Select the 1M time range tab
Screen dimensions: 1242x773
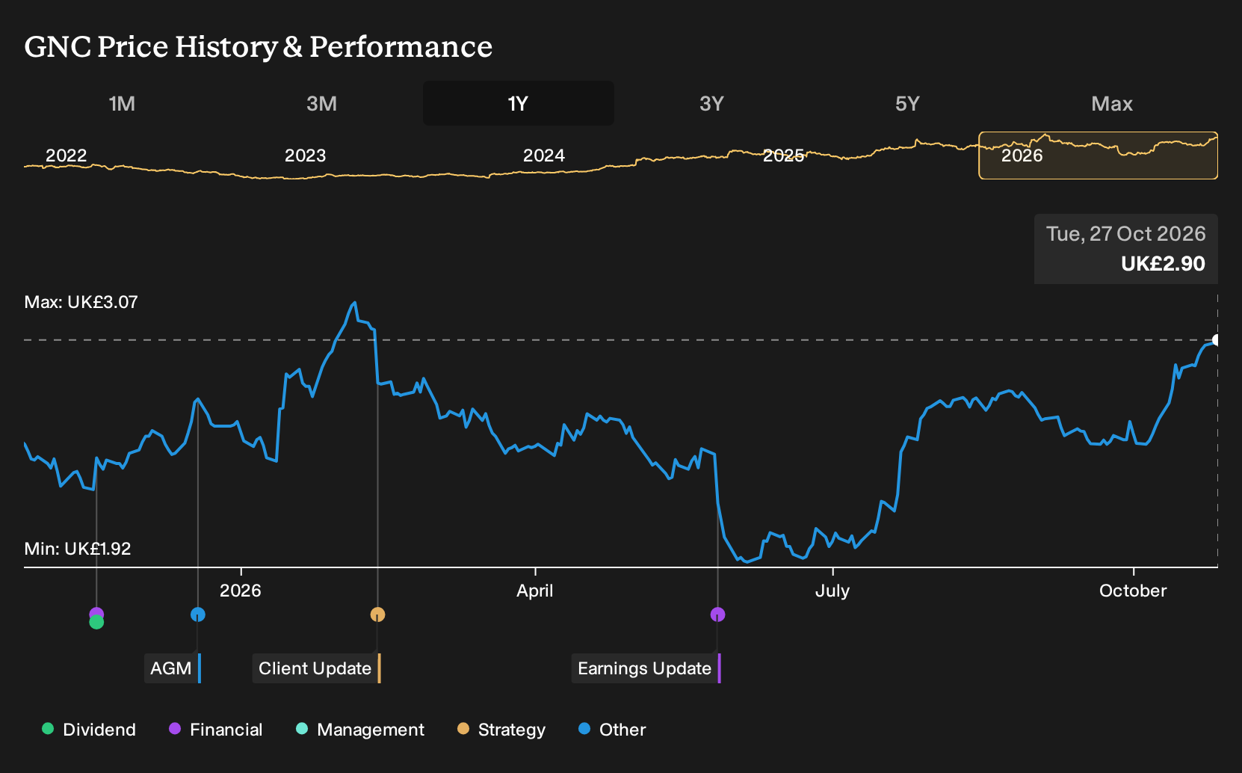pos(122,103)
